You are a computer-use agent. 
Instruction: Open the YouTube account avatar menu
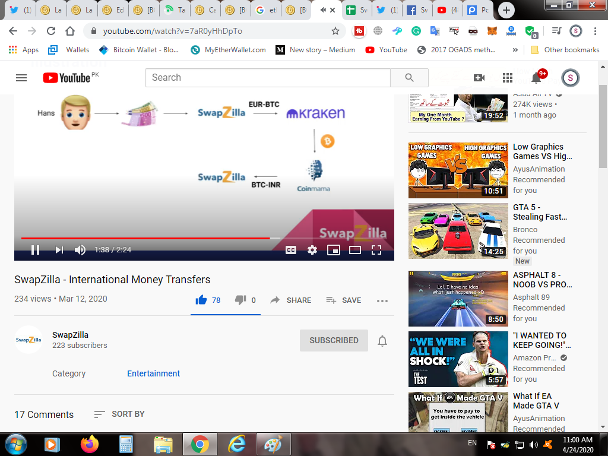coord(570,78)
